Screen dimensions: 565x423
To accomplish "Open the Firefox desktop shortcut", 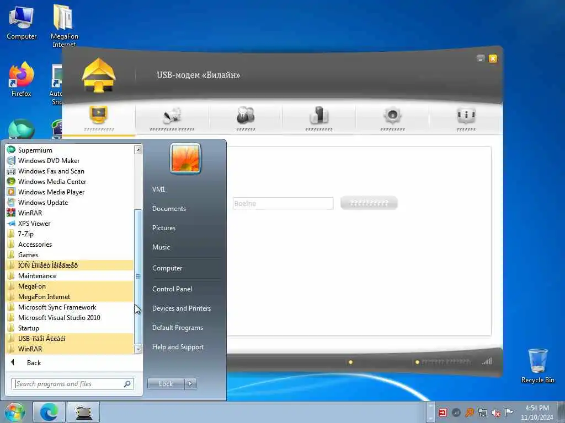I will coord(22,79).
